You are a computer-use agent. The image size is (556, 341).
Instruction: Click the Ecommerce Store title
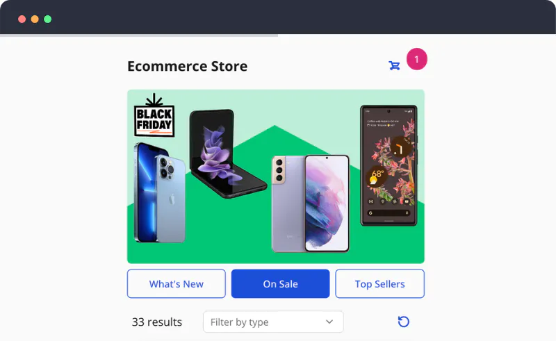point(187,66)
